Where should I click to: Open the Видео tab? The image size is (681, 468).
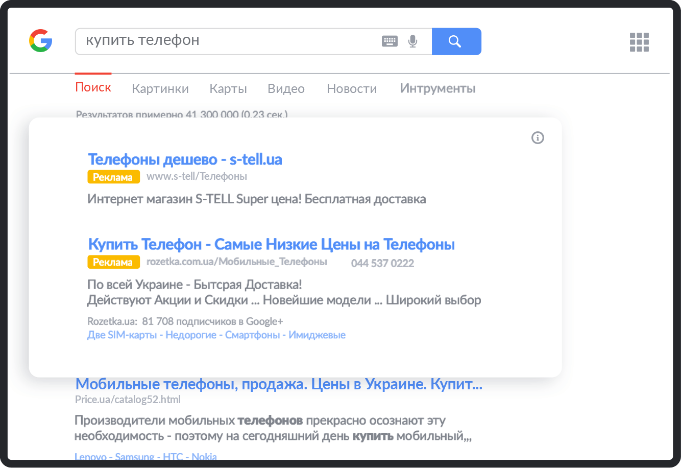click(x=286, y=89)
